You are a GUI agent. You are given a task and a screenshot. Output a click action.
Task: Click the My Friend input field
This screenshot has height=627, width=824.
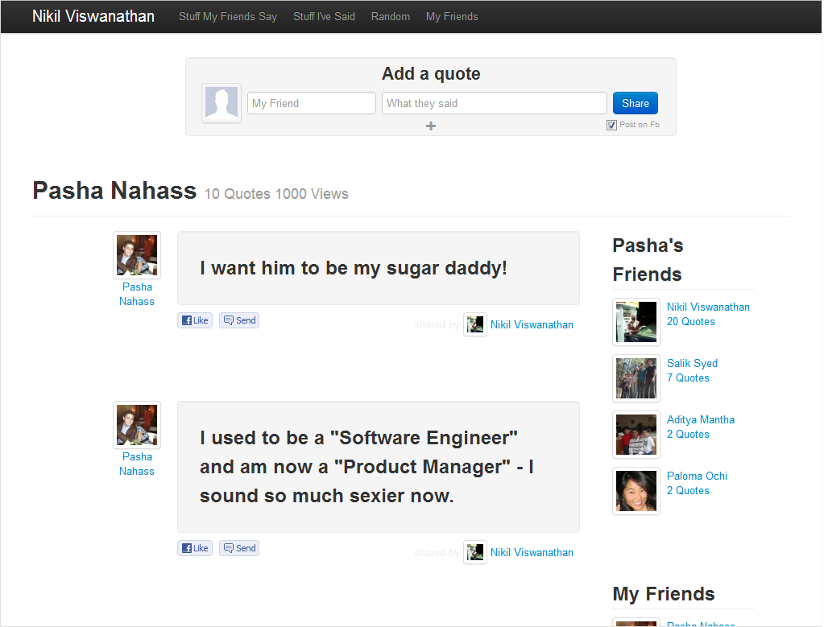point(312,103)
